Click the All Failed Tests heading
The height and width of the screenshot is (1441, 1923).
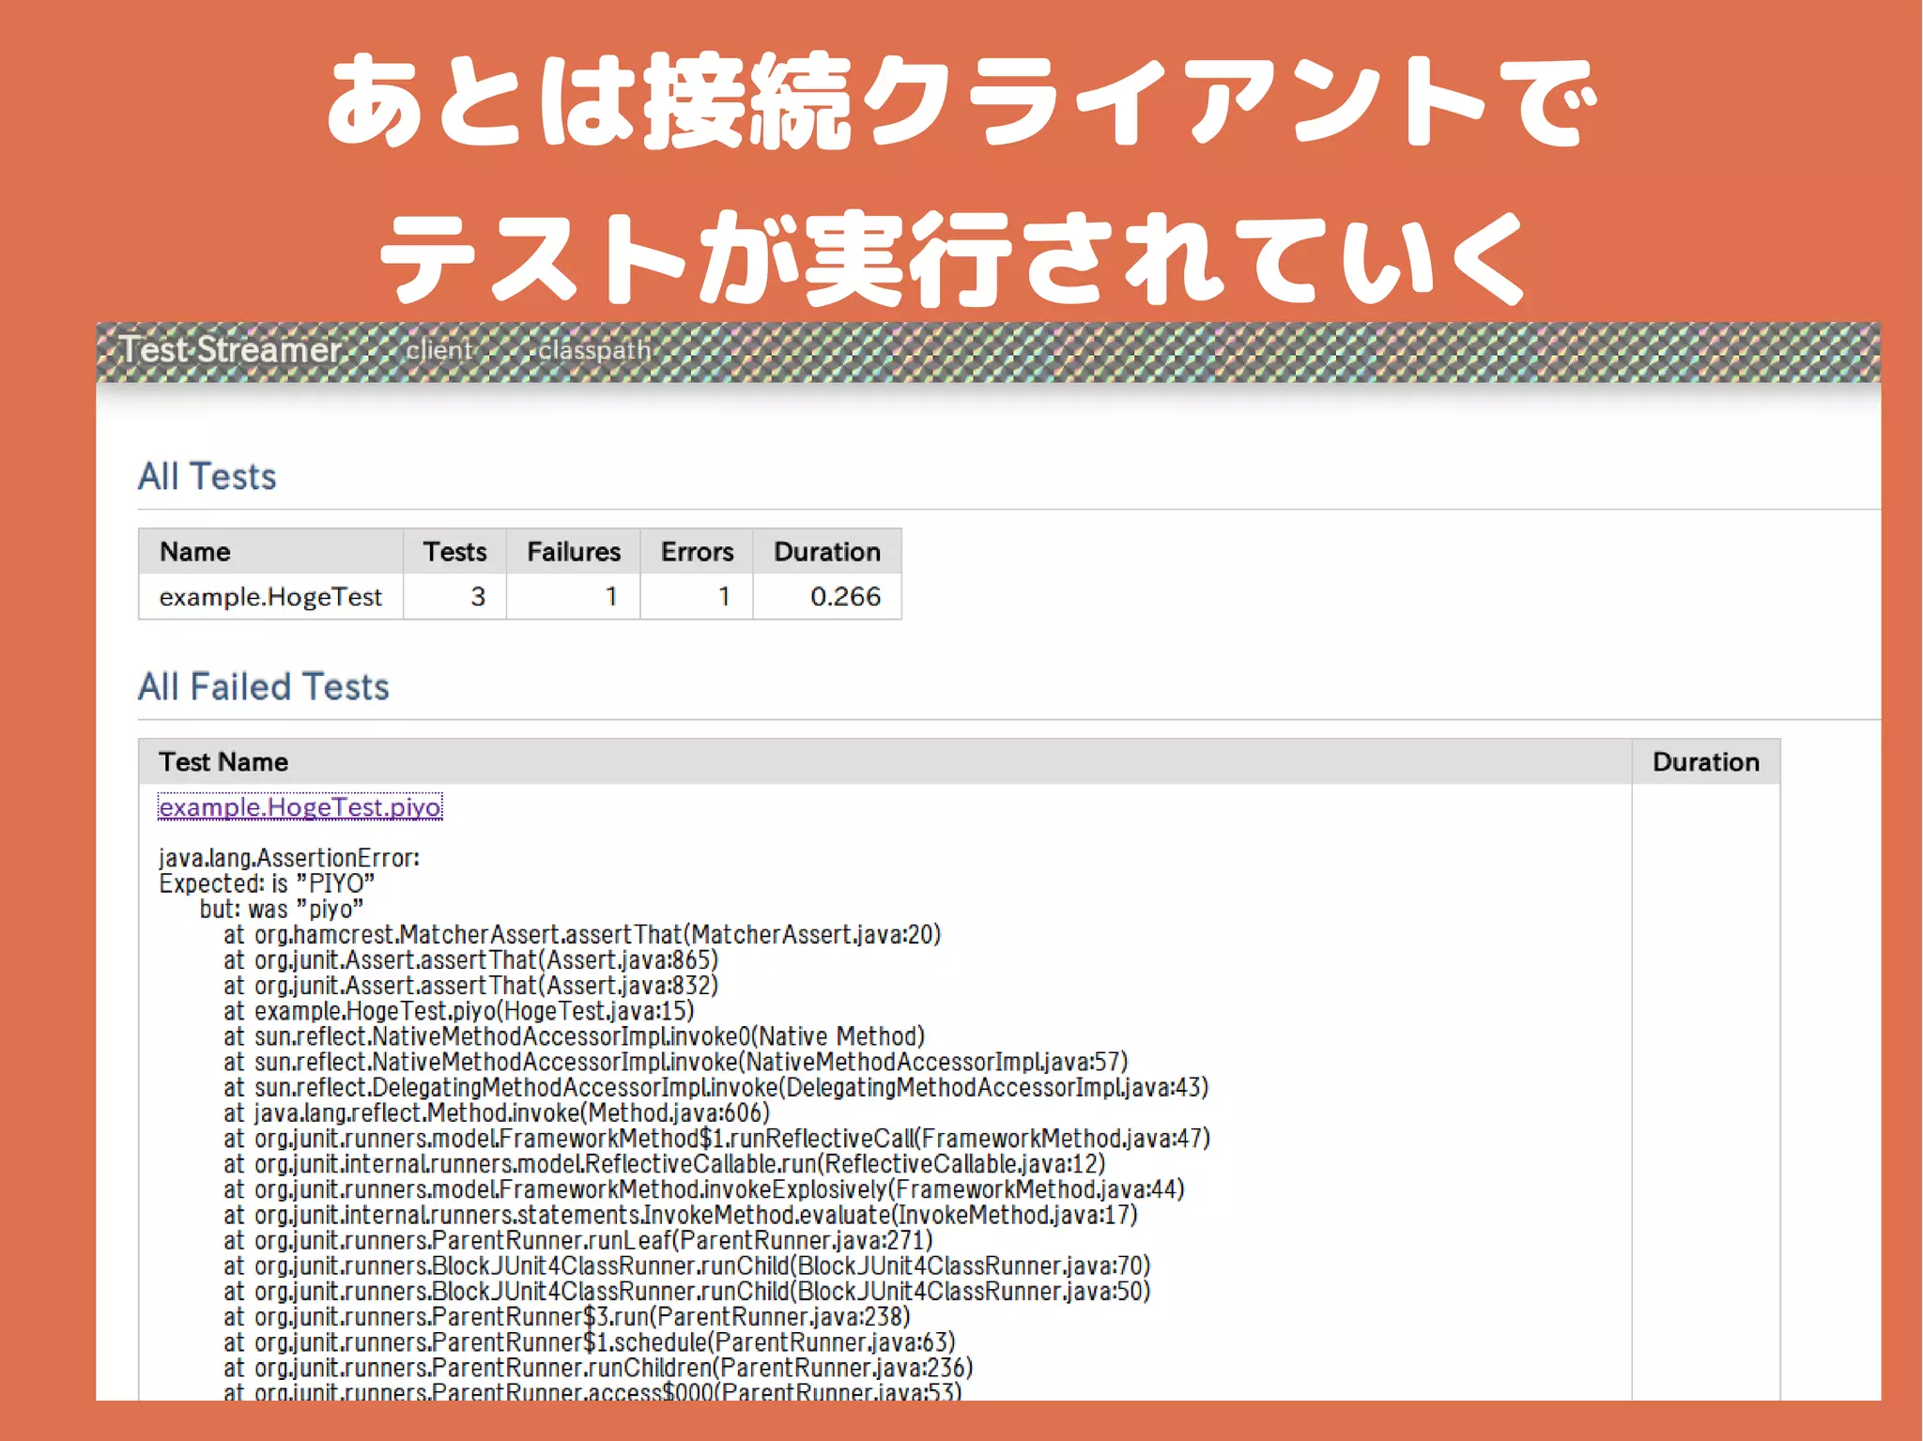pos(264,687)
